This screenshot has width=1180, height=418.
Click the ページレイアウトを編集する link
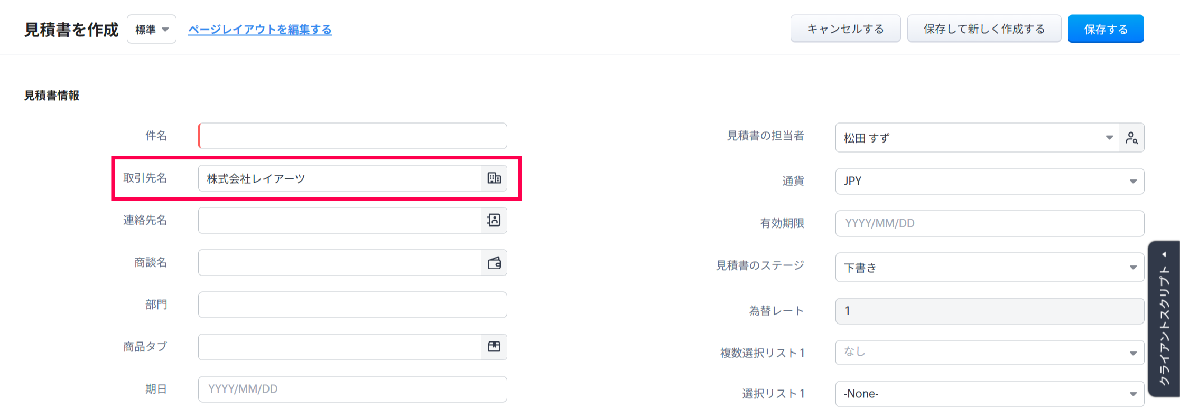click(260, 30)
